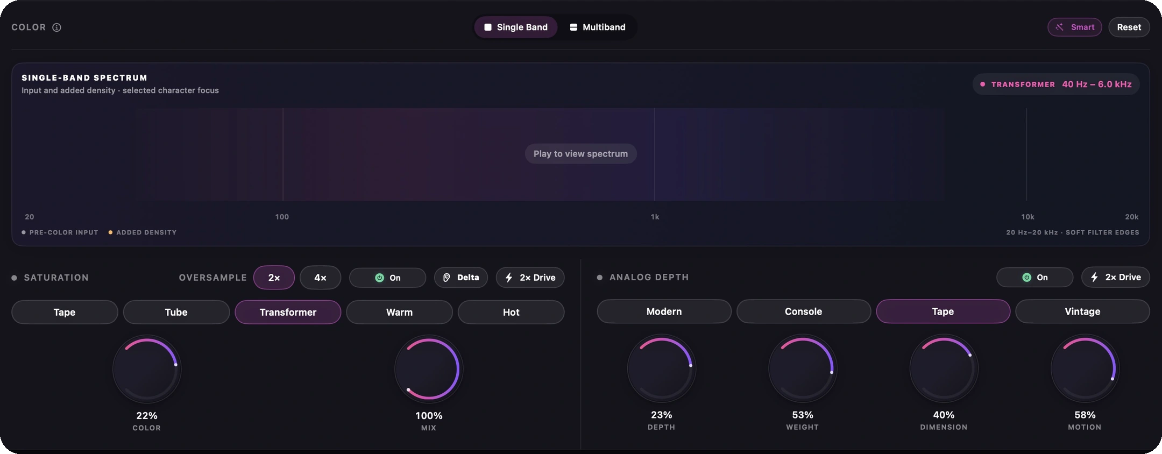The height and width of the screenshot is (454, 1162).
Task: Click the 100 frequency axis label
Action: (282, 217)
